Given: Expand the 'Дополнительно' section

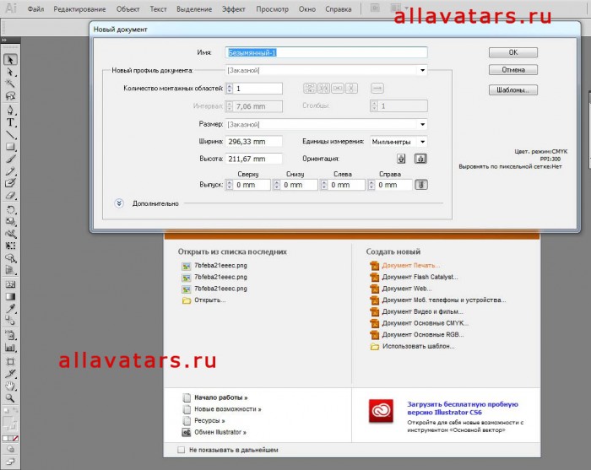Looking at the screenshot, I should tap(119, 203).
